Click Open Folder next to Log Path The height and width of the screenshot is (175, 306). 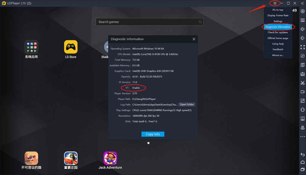click(x=187, y=105)
